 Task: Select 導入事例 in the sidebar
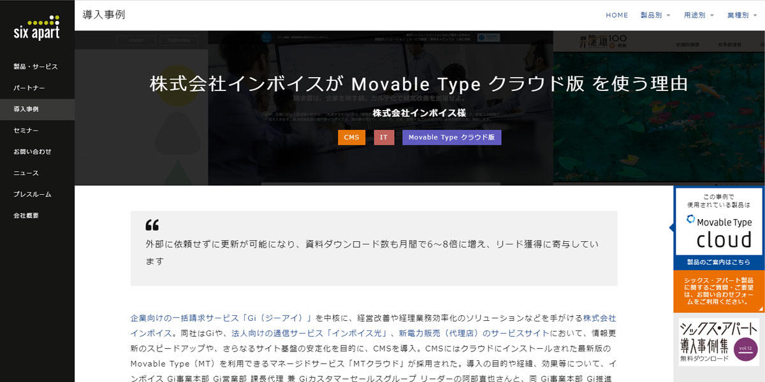(x=37, y=109)
